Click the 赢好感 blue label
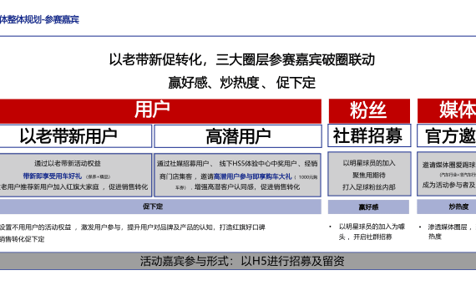Image resolution: width=476 pixels, height=301 pixels. tap(368, 207)
